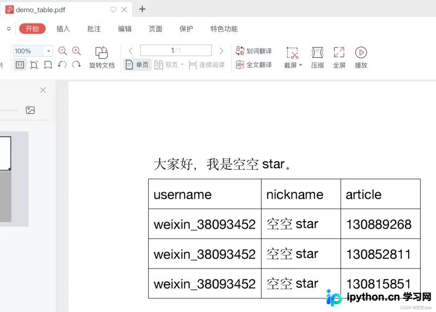Click the zoom out magnifier icon
Viewport: 436px width, 312px height.
pos(62,51)
